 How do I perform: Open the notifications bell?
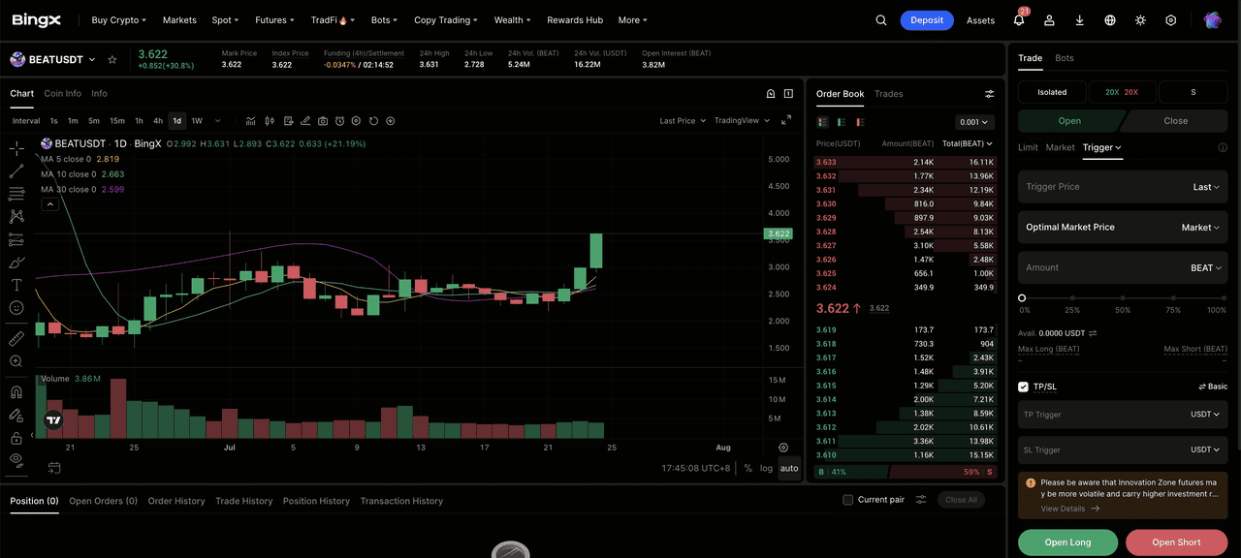1019,19
